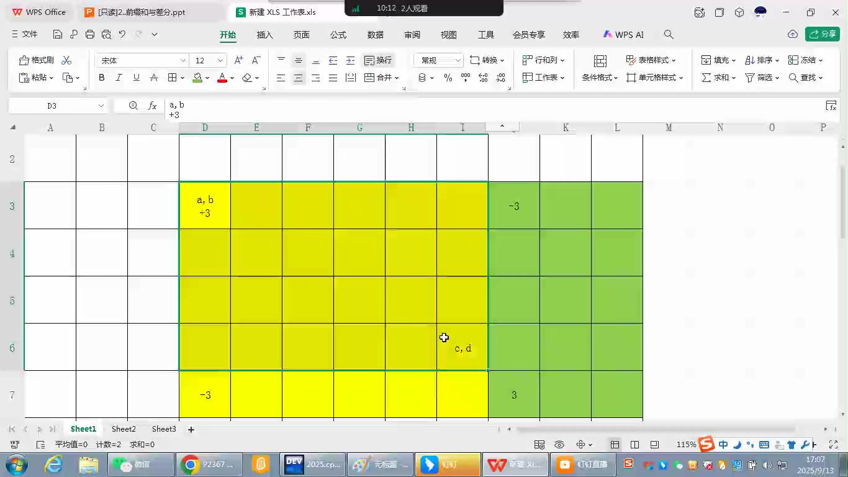848x477 pixels.
Task: Open Chrome from the Windows taskbar
Action: coord(209,465)
